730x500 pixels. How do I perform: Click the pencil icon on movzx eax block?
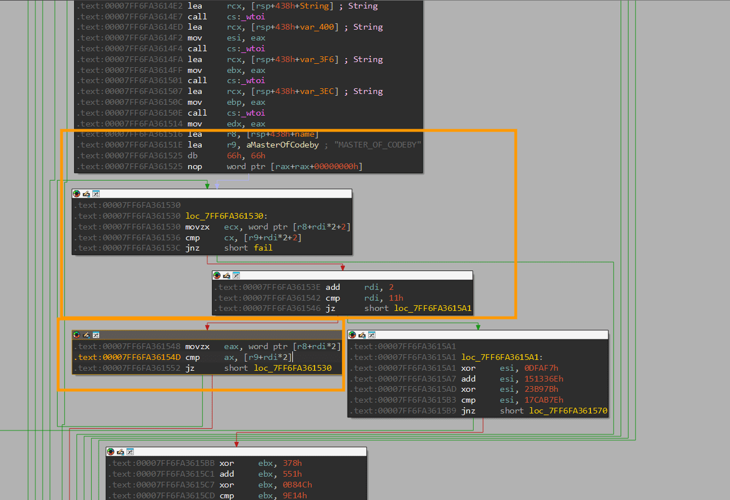86,335
